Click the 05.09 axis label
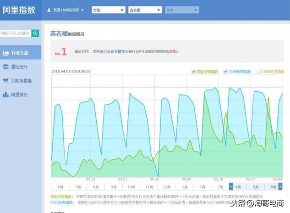 [186, 179]
